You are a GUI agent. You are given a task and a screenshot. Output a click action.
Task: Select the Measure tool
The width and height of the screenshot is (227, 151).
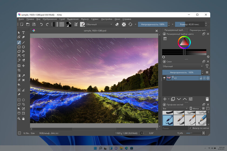tap(23, 90)
